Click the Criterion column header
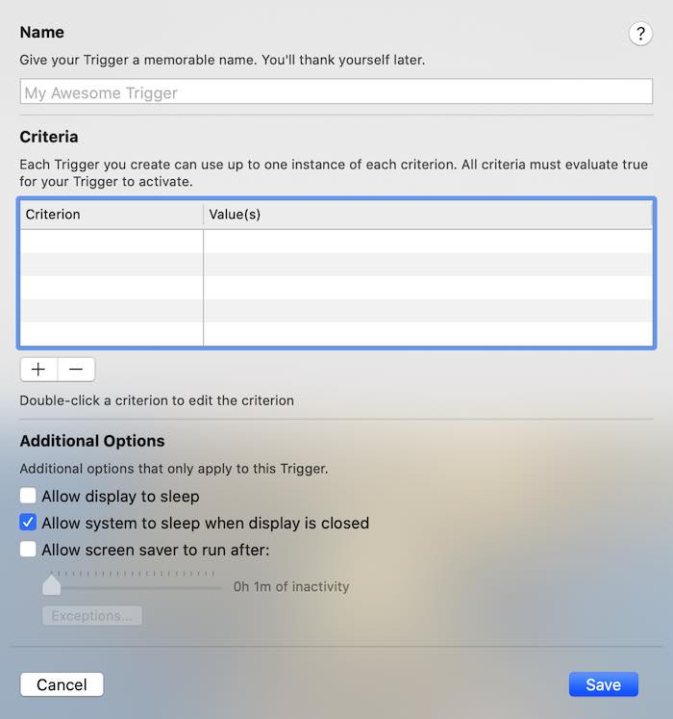 coord(111,215)
